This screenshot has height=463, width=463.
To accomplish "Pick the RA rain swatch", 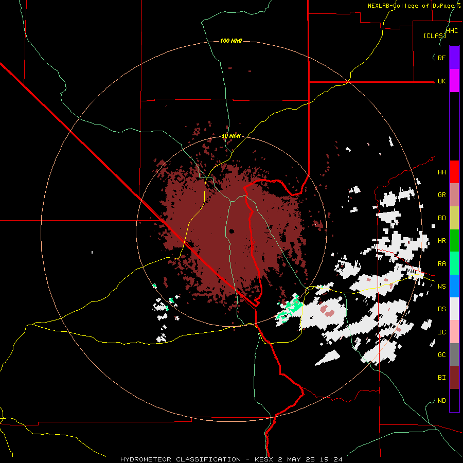I will pyautogui.click(x=454, y=263).
